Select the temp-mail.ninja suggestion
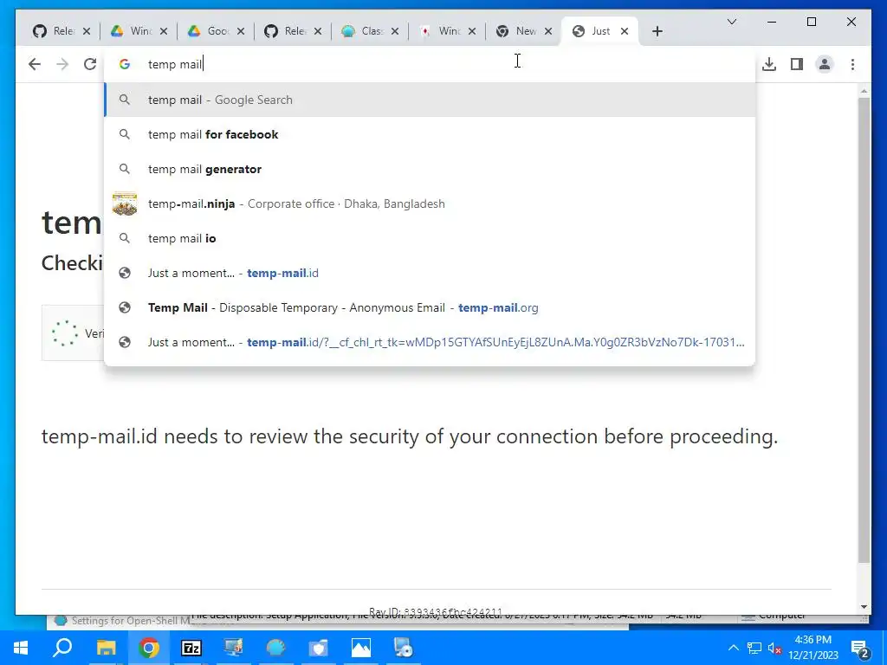The width and height of the screenshot is (887, 665). click(x=430, y=203)
